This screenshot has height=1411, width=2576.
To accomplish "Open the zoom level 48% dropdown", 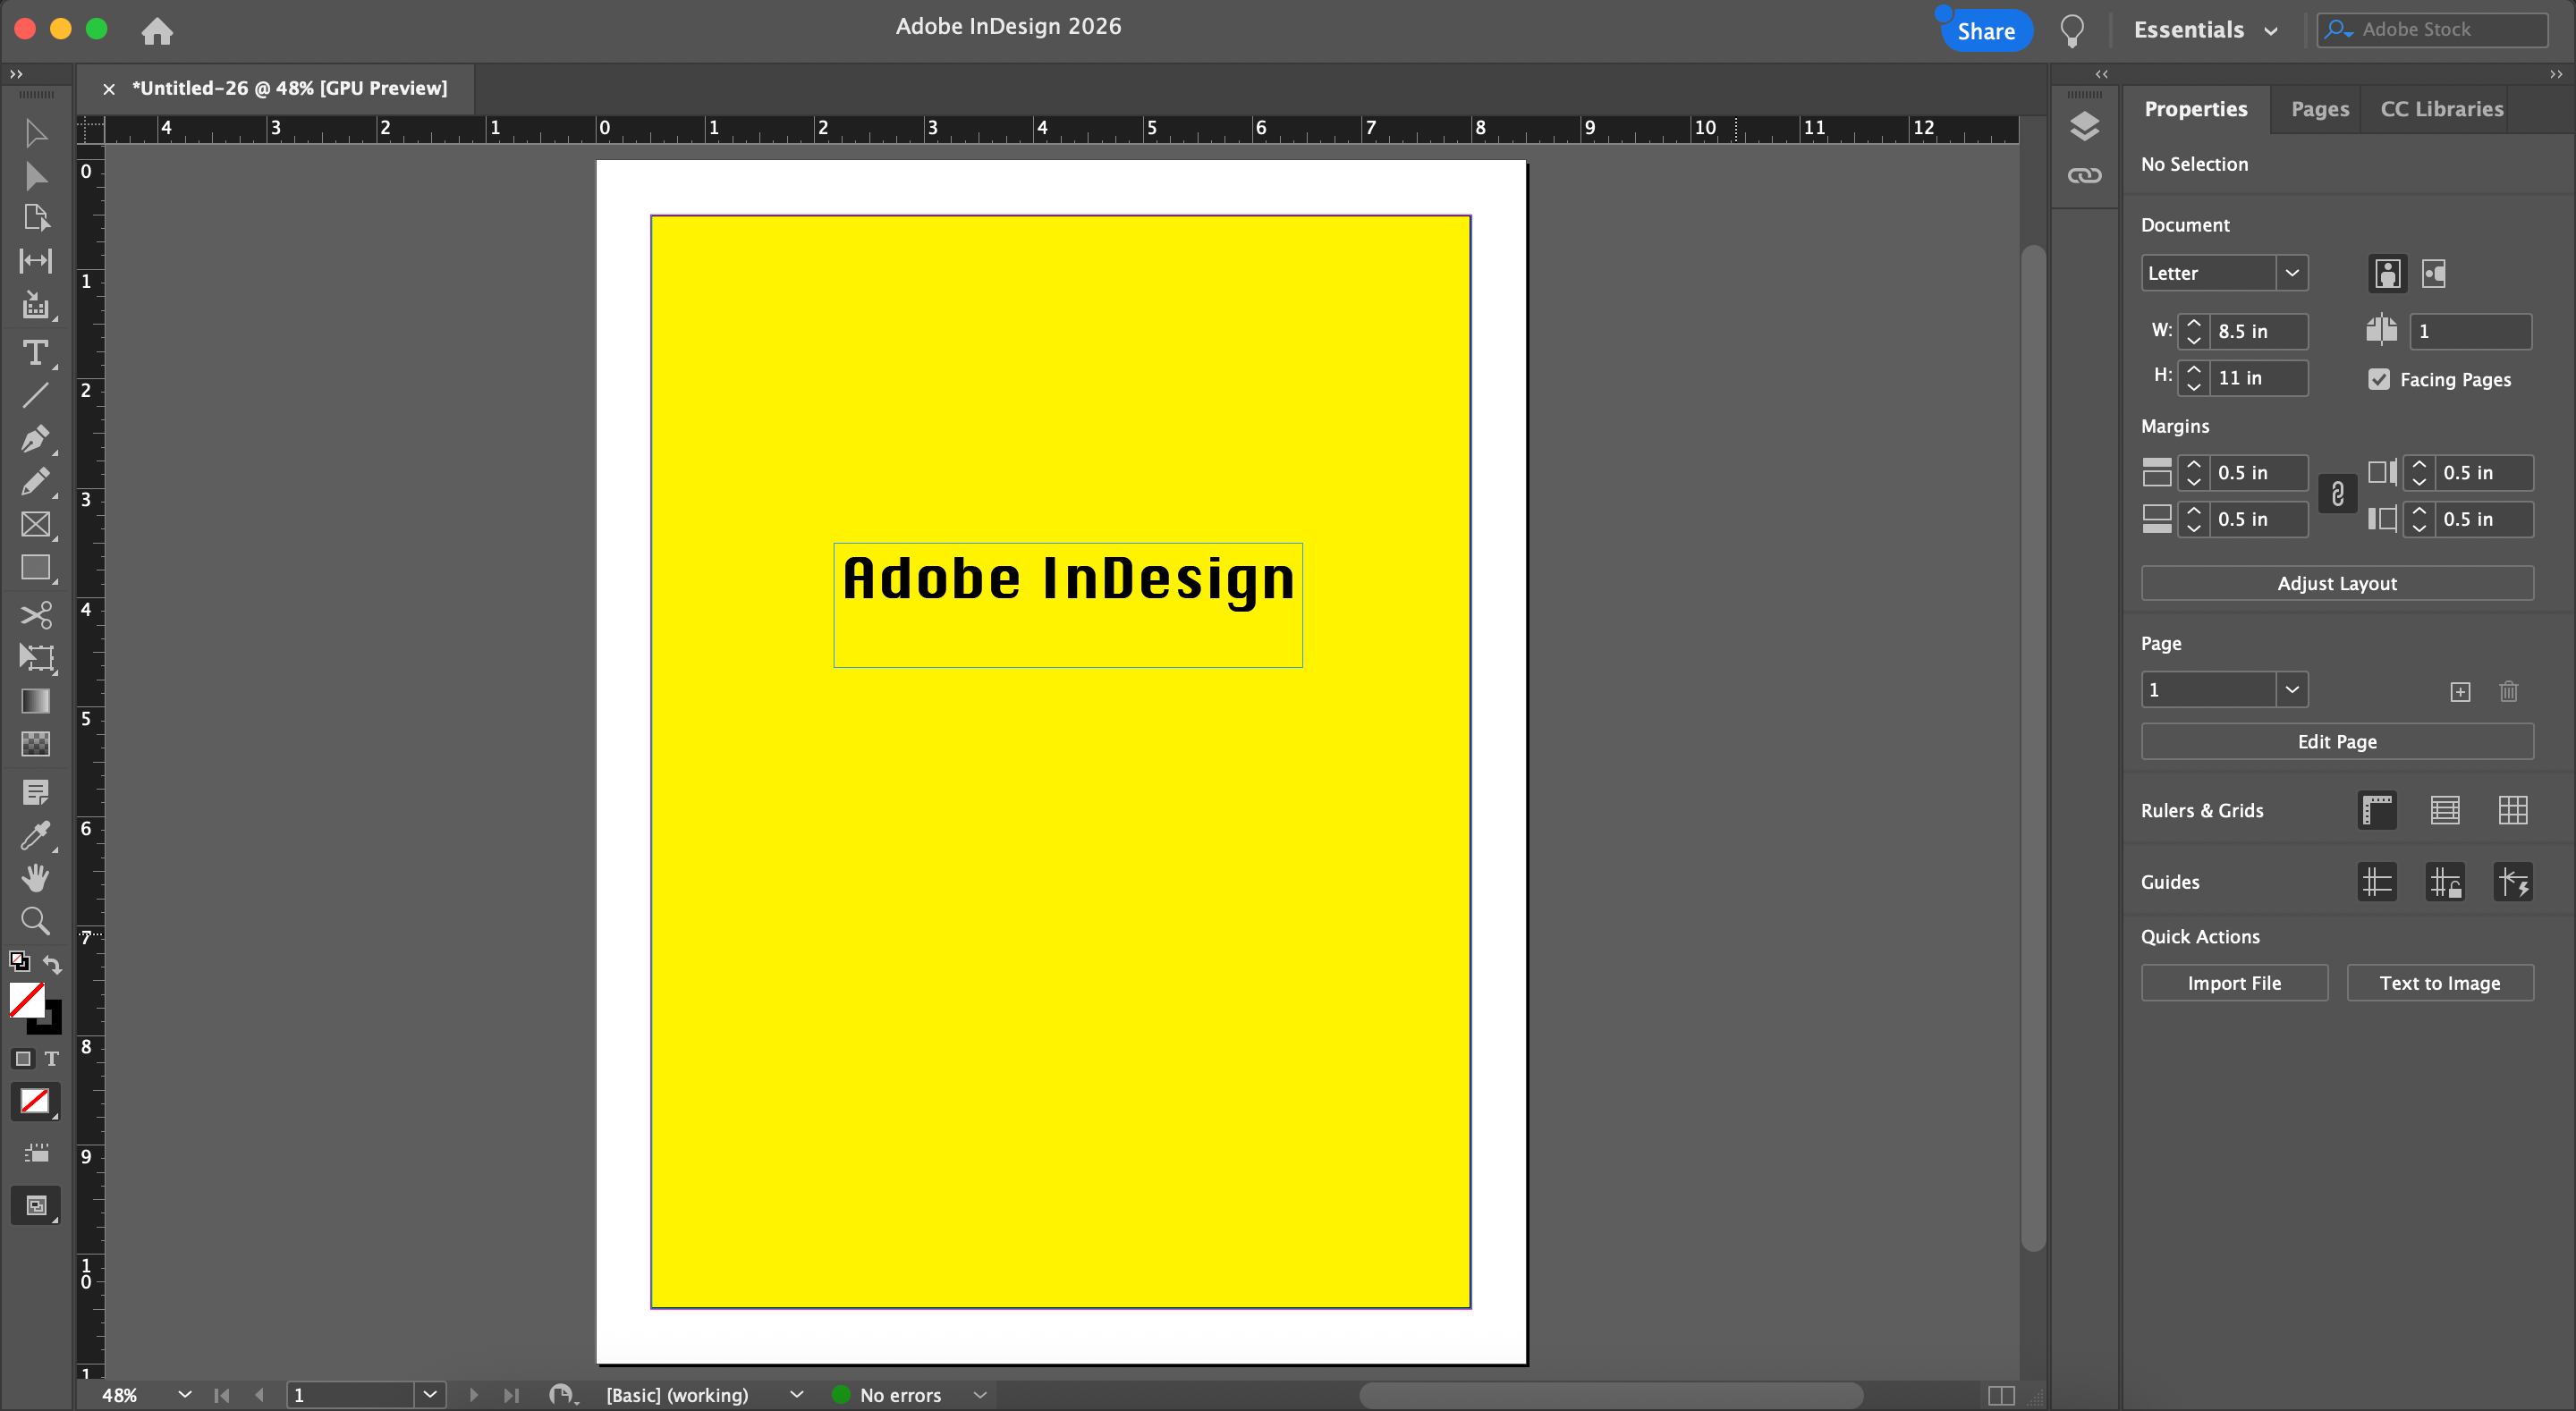I will (x=184, y=1394).
